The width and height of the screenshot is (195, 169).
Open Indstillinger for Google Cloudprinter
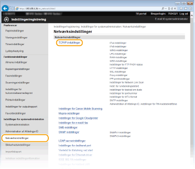78,118
